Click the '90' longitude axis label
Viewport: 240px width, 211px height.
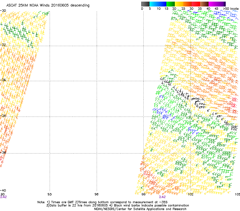(3, 194)
